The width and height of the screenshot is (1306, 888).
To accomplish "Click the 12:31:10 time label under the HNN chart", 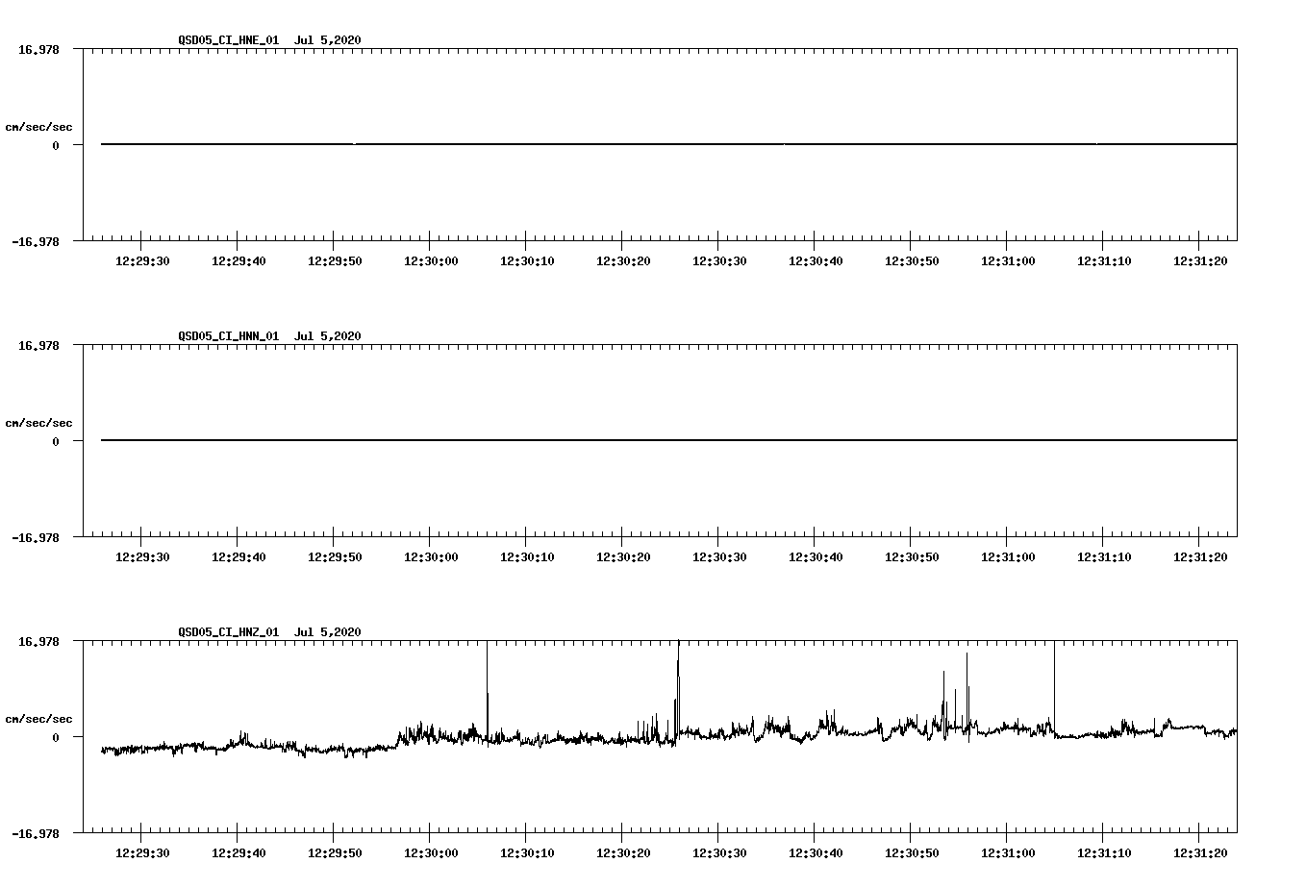I will tap(1104, 557).
